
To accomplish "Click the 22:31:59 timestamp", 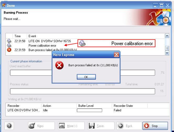I will (x=20, y=50).
